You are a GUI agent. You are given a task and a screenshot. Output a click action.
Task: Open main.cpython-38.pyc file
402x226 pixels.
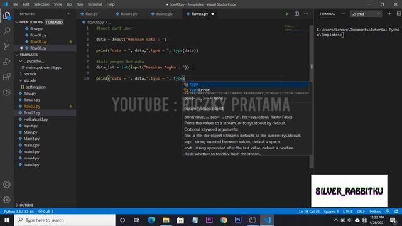[43, 68]
